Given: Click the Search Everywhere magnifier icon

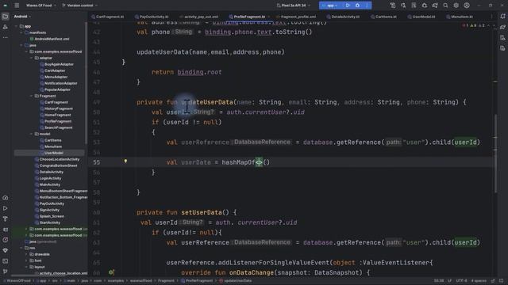Looking at the screenshot, I should [445, 6].
